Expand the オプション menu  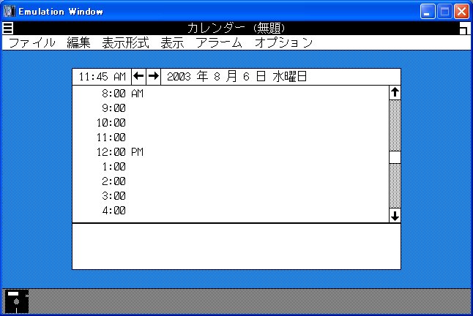283,42
